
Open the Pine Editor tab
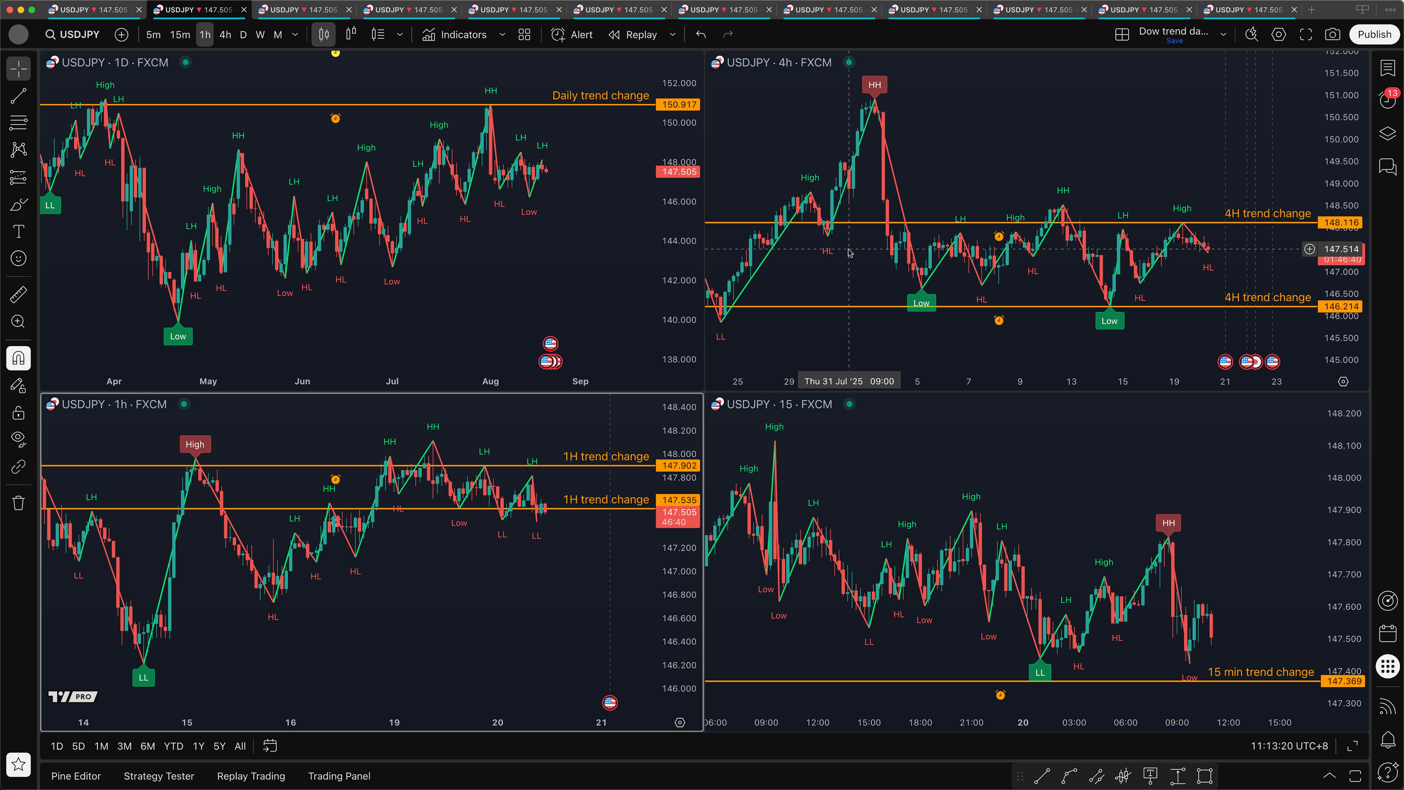coord(76,776)
